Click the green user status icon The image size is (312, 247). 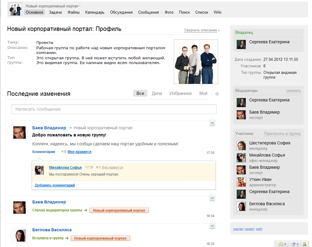coord(304,244)
